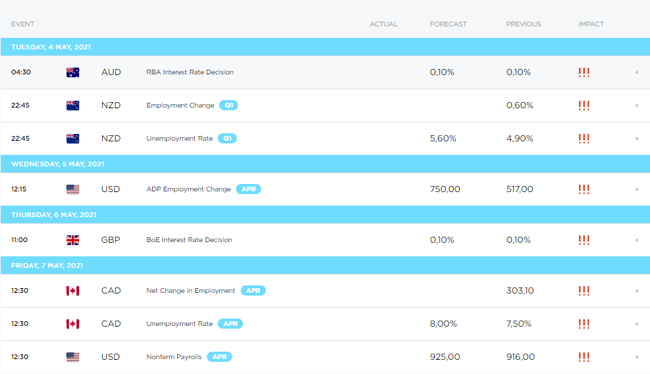Expand the Canadian Unemployment Rate row arrow
The image size is (650, 374).
point(636,324)
